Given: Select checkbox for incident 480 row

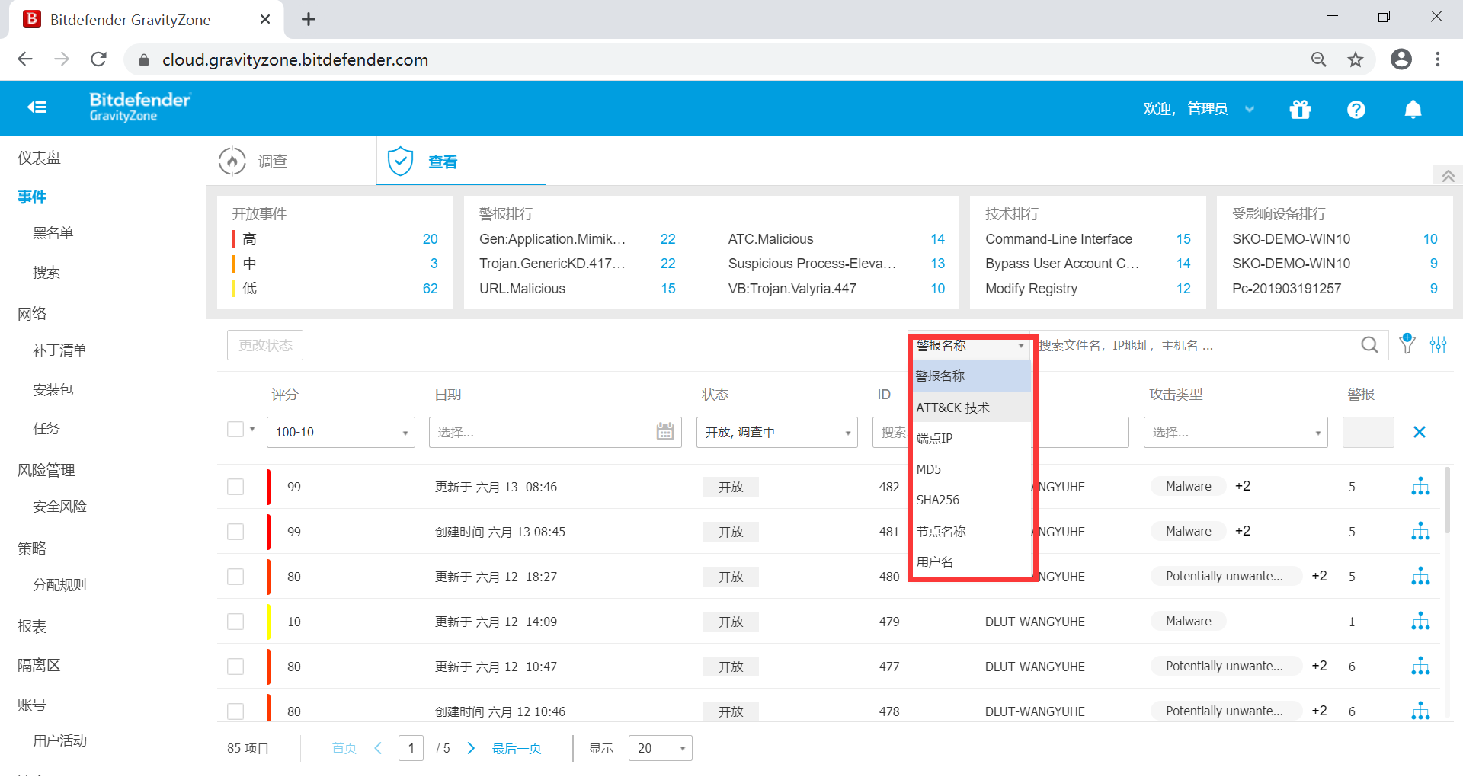Looking at the screenshot, I should [235, 577].
